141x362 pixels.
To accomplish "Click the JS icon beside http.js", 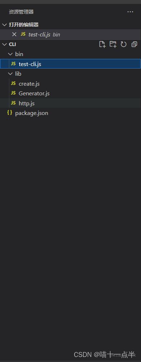I will point(13,103).
